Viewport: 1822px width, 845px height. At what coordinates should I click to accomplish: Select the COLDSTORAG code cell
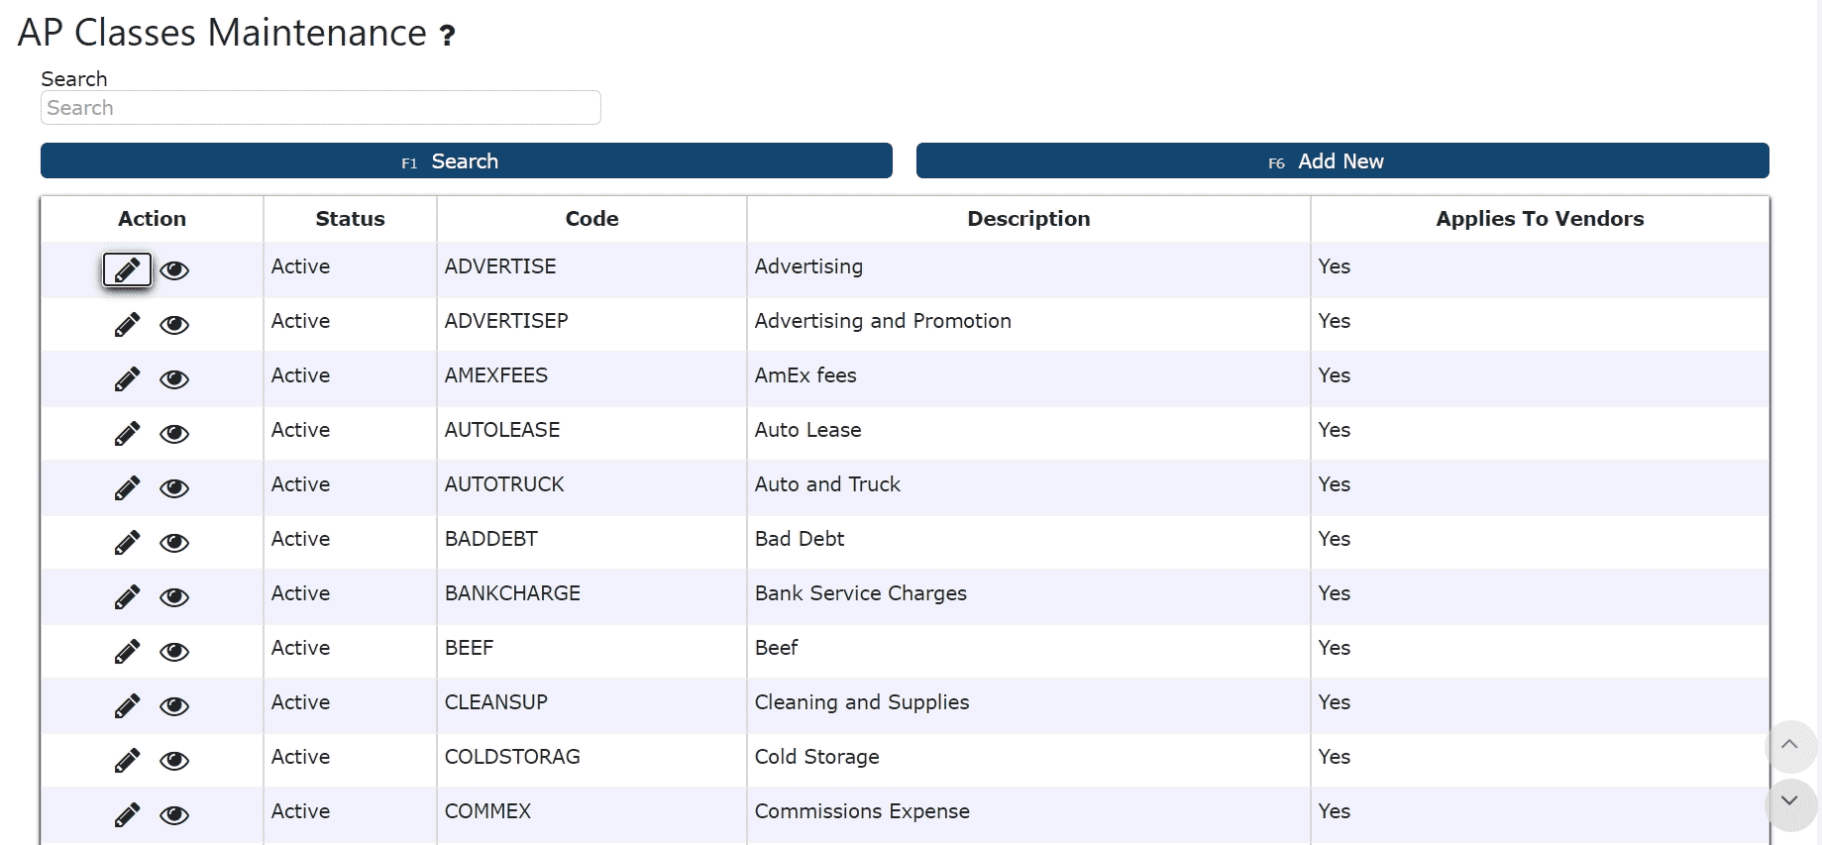coord(591,758)
